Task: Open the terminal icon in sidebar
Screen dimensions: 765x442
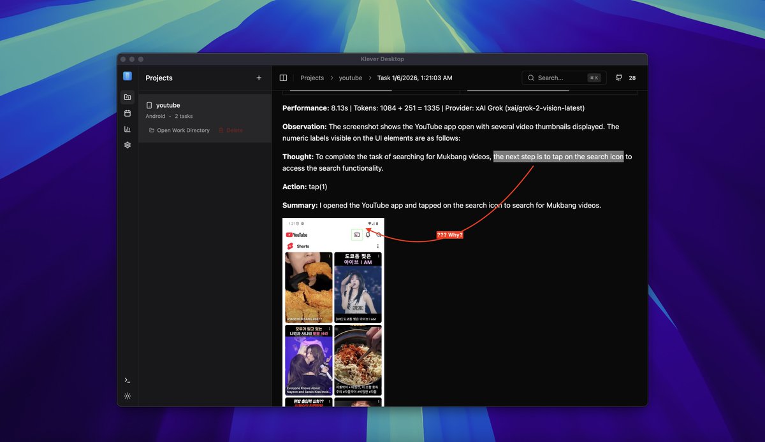Action: coord(127,380)
